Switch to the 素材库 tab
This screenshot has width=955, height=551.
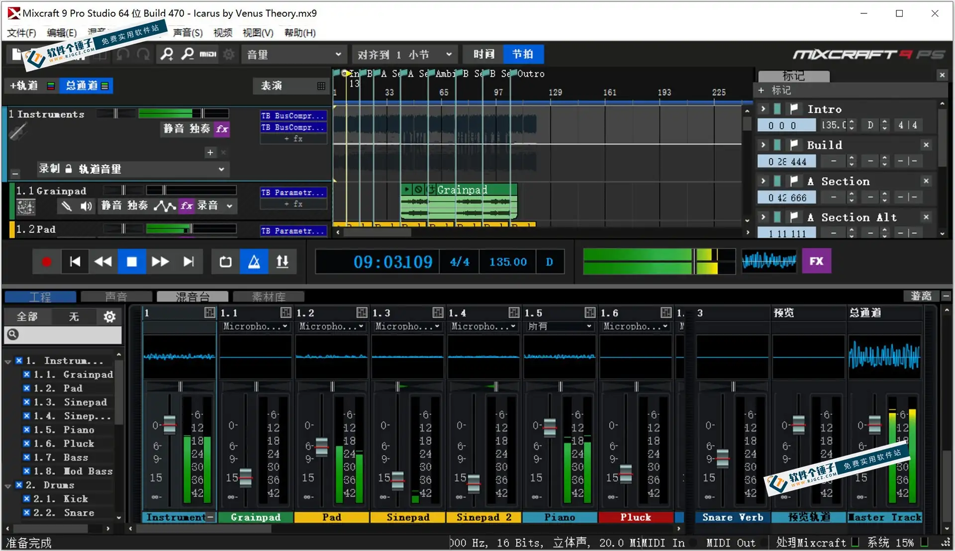coord(269,296)
